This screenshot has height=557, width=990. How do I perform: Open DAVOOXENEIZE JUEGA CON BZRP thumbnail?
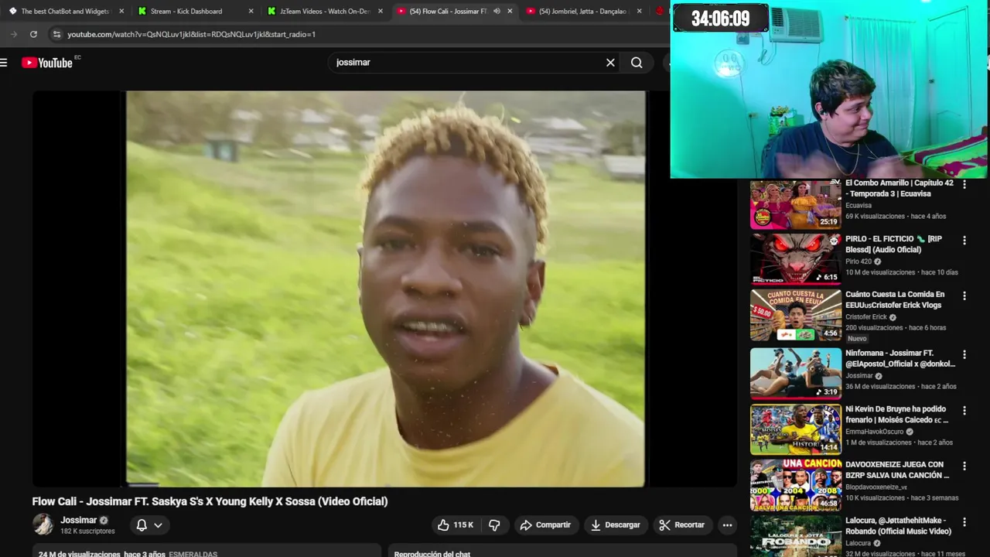pos(795,485)
